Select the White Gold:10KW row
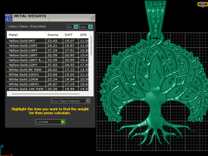Image resolution: width=208 pixels, height=156 pixels. click(48, 79)
